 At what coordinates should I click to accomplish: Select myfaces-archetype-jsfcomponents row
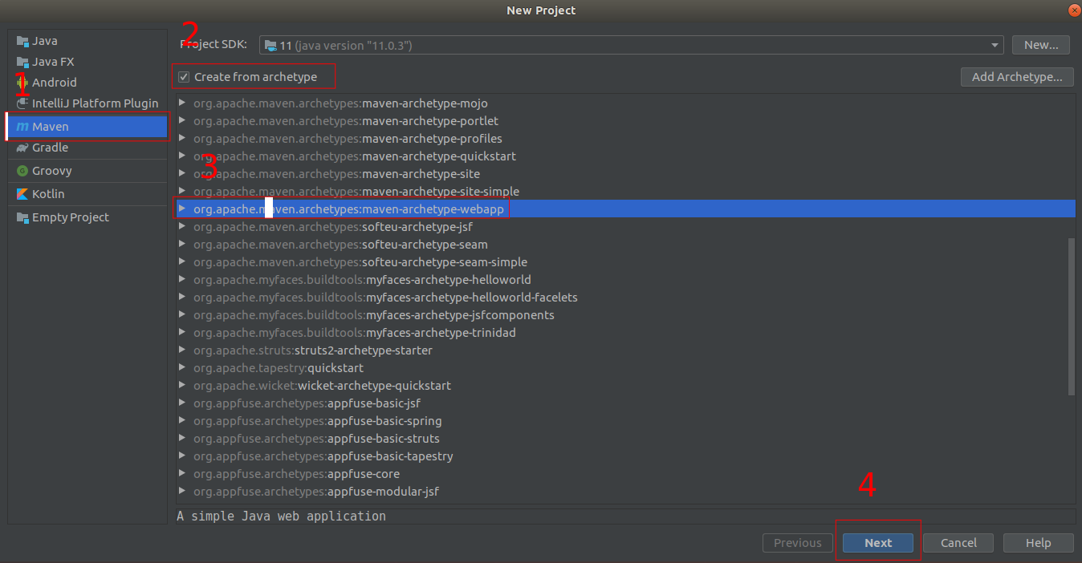[626, 315]
